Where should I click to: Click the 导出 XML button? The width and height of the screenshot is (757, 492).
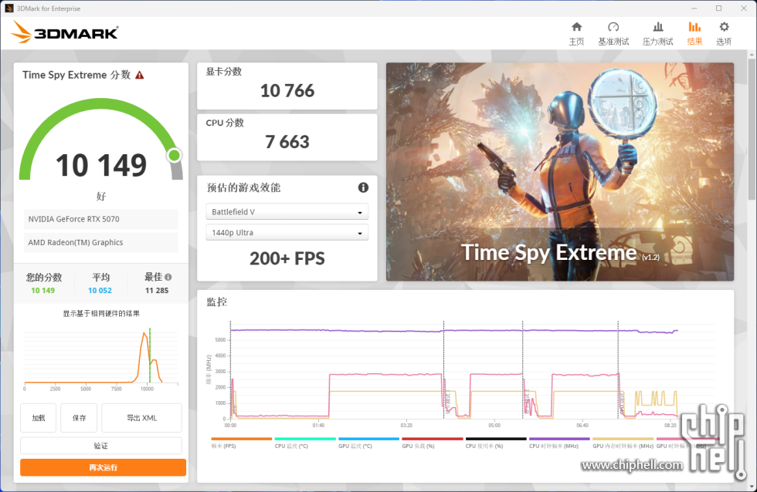point(141,418)
